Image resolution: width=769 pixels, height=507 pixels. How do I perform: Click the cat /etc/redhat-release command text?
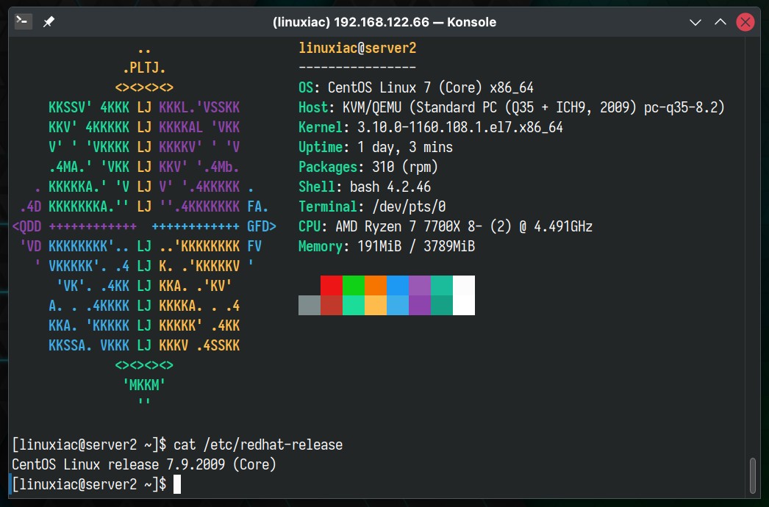point(258,445)
